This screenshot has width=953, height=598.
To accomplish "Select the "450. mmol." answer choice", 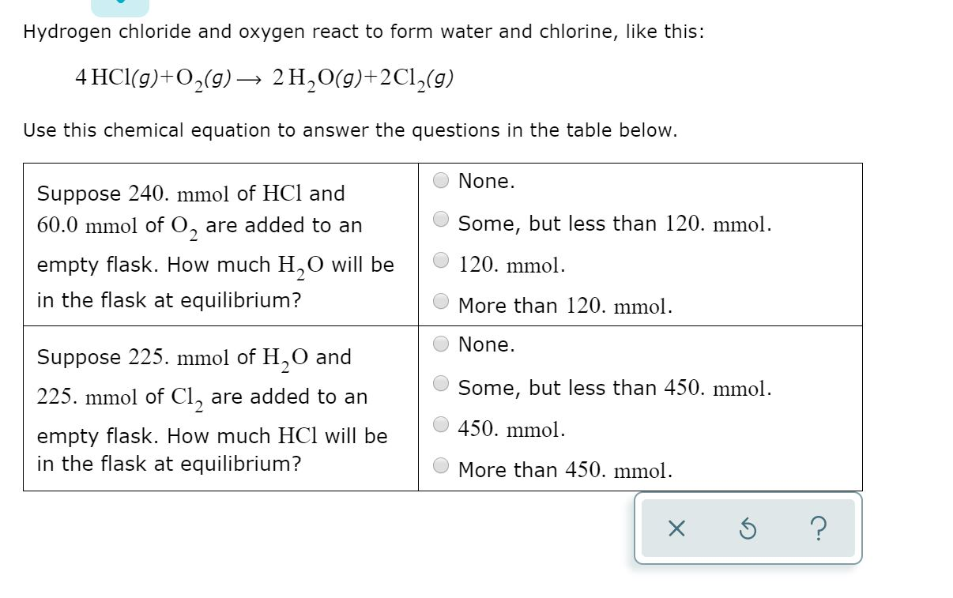I will coord(440,424).
